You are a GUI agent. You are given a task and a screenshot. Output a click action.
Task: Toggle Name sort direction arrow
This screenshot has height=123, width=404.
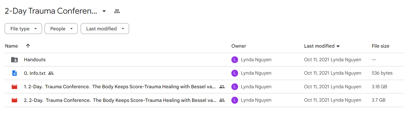coord(28,46)
